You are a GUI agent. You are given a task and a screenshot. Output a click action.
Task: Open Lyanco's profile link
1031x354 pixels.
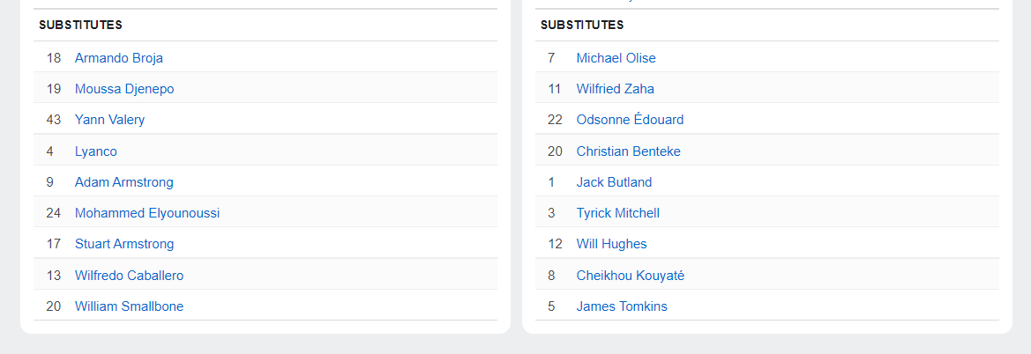coord(96,151)
